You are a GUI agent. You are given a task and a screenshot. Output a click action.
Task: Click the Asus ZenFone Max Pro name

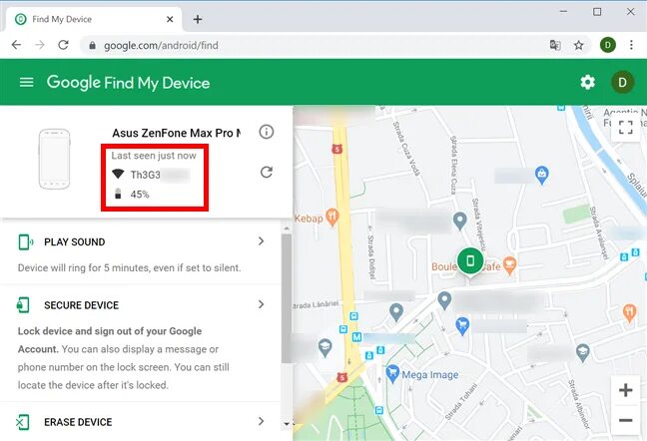[176, 133]
